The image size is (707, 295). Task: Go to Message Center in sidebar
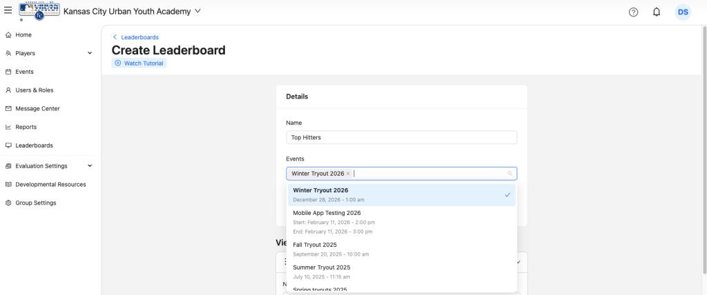pos(37,108)
